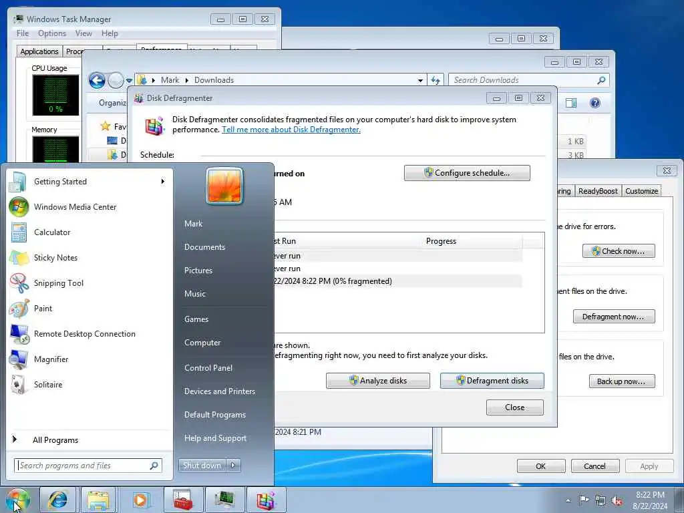Click Analyze disks button
The width and height of the screenshot is (684, 513).
(378, 380)
